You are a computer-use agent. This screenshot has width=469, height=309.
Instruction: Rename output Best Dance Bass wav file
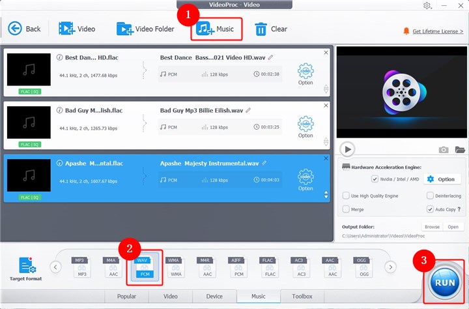[270, 57]
